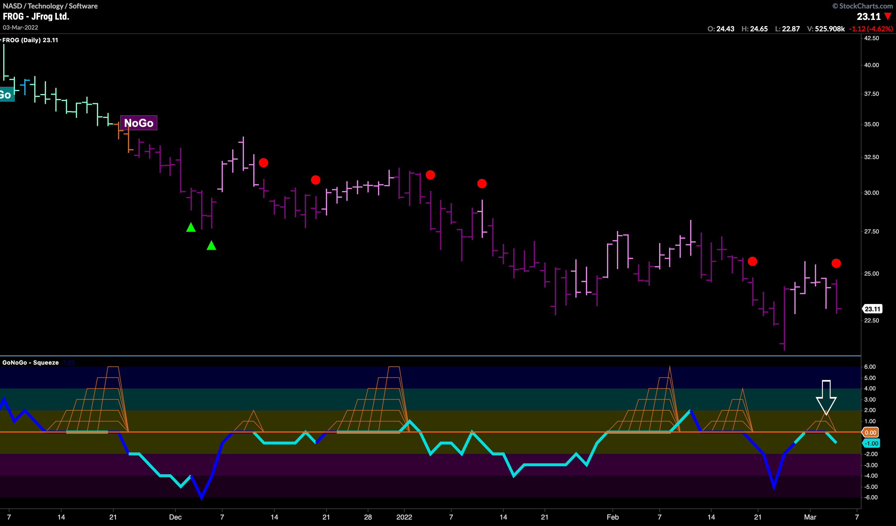Click the red dot in mid-December near 32.50

coord(264,163)
